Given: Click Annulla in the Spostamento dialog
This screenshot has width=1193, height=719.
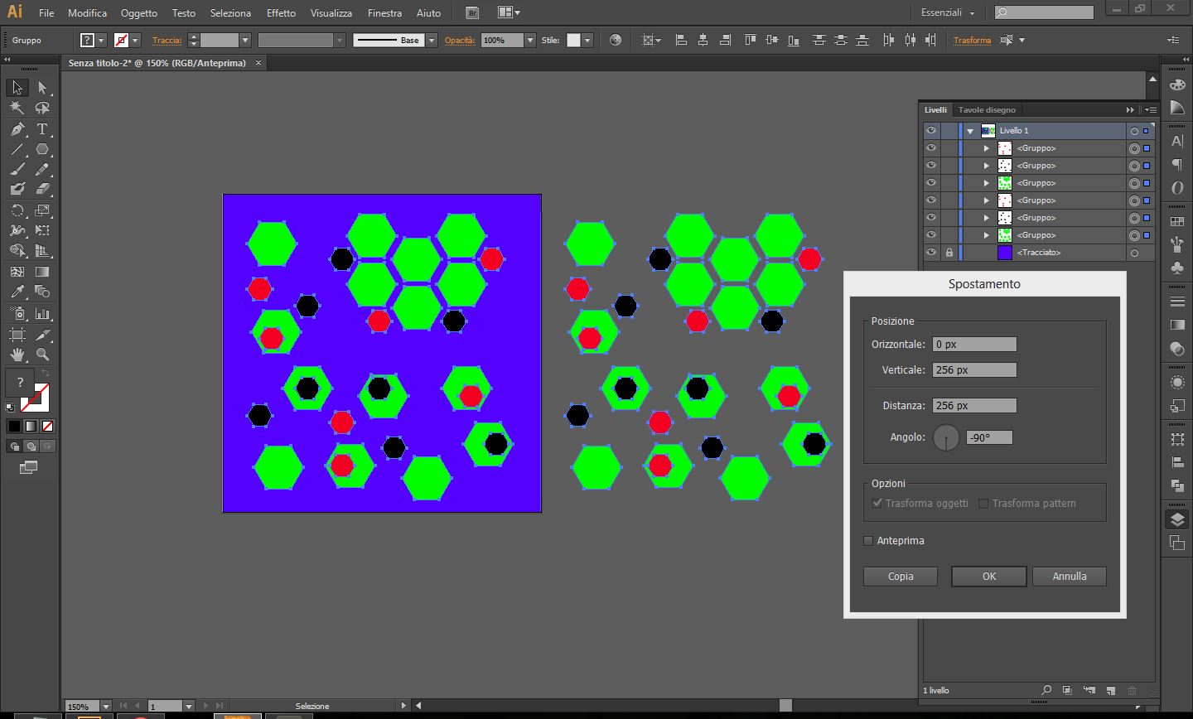Looking at the screenshot, I should click(1069, 577).
